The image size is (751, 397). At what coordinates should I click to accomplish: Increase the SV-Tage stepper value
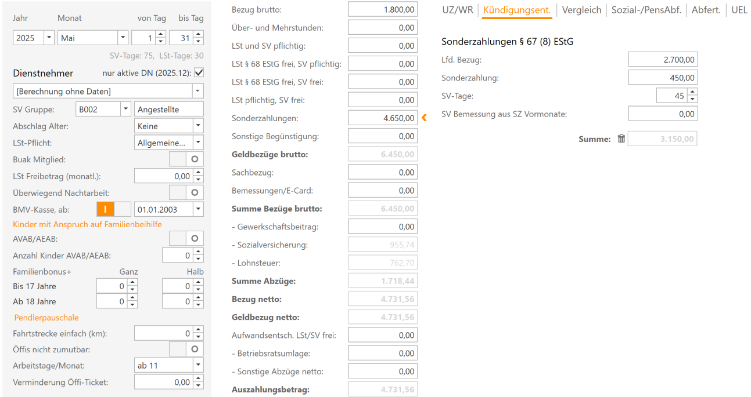click(692, 92)
